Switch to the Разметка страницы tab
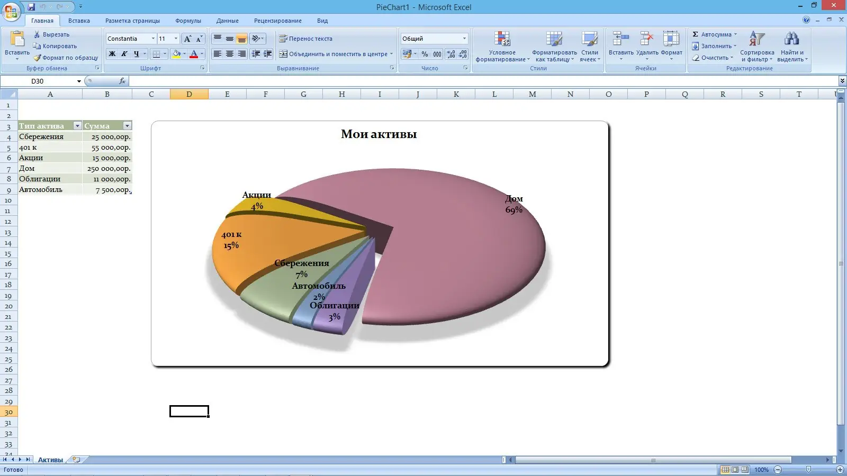847x476 pixels. 132,21
